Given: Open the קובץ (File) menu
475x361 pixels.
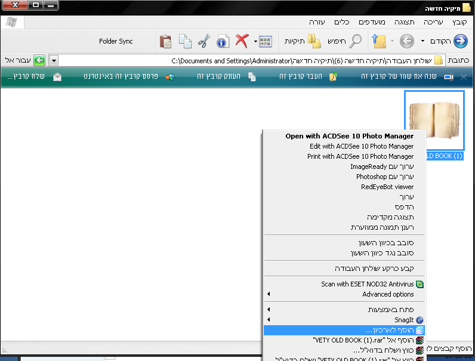Looking at the screenshot, I should pyautogui.click(x=459, y=22).
